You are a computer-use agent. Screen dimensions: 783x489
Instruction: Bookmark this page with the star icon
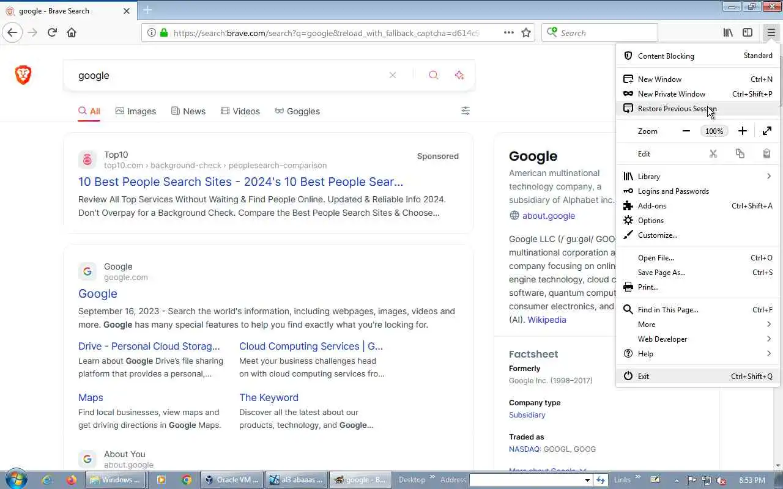[526, 32]
